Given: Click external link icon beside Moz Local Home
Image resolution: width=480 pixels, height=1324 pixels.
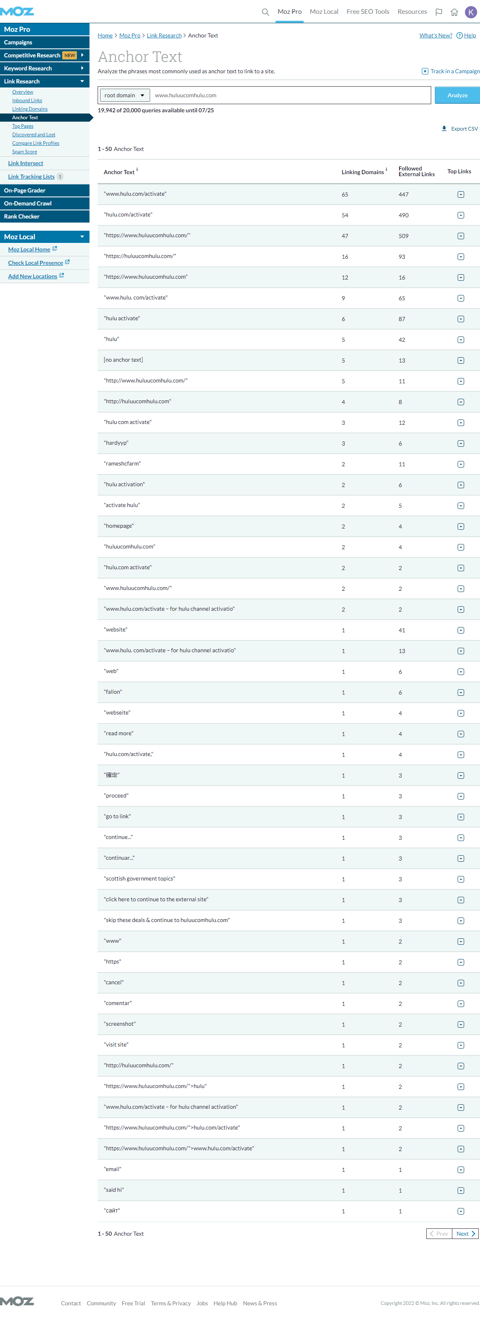Looking at the screenshot, I should 55,249.
